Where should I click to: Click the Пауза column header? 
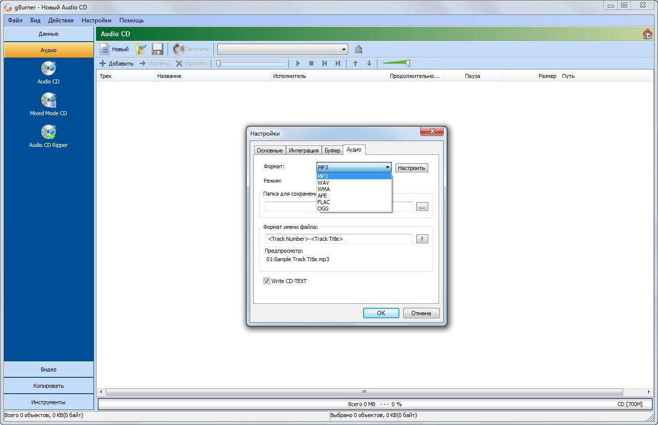472,76
